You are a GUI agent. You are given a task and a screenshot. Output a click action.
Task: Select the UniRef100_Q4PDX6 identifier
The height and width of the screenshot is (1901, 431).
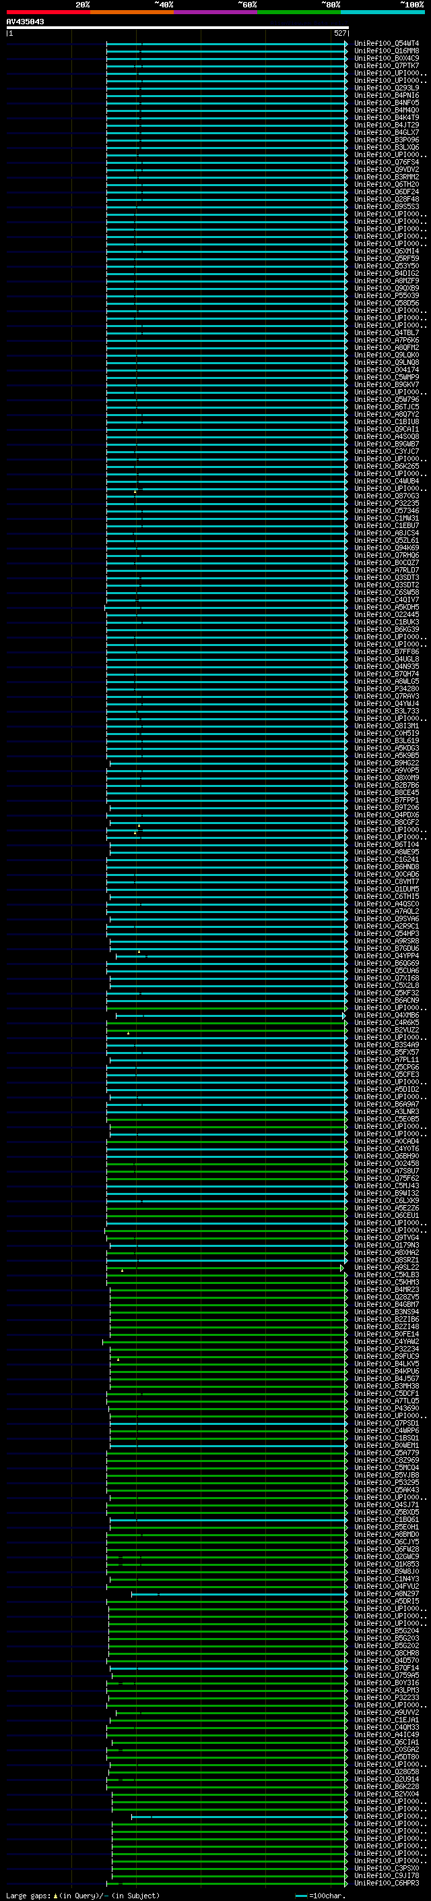pyautogui.click(x=387, y=815)
